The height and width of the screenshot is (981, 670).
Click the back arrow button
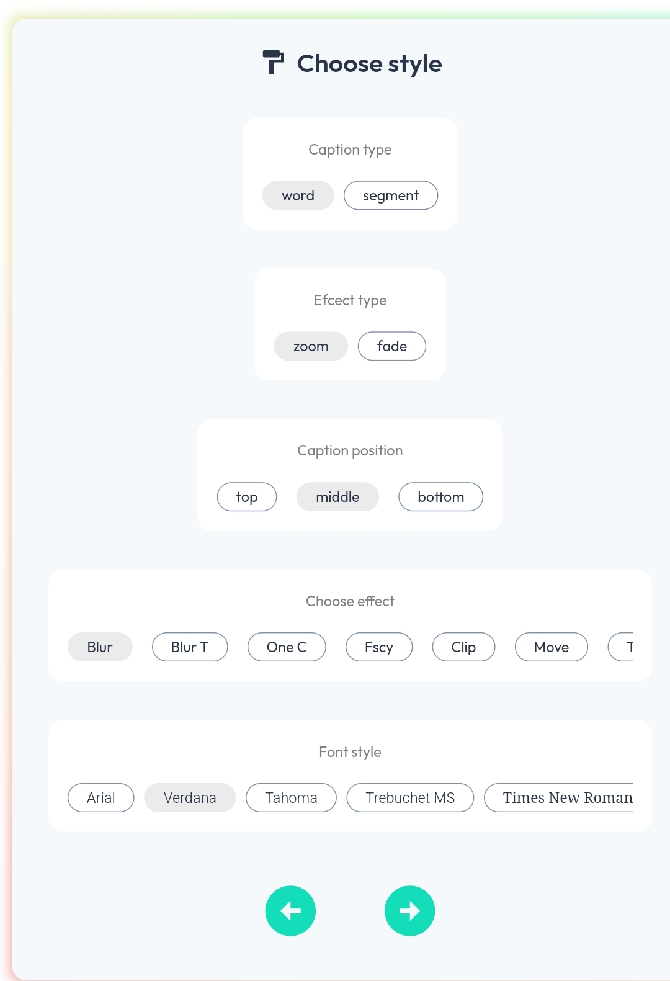tap(290, 910)
